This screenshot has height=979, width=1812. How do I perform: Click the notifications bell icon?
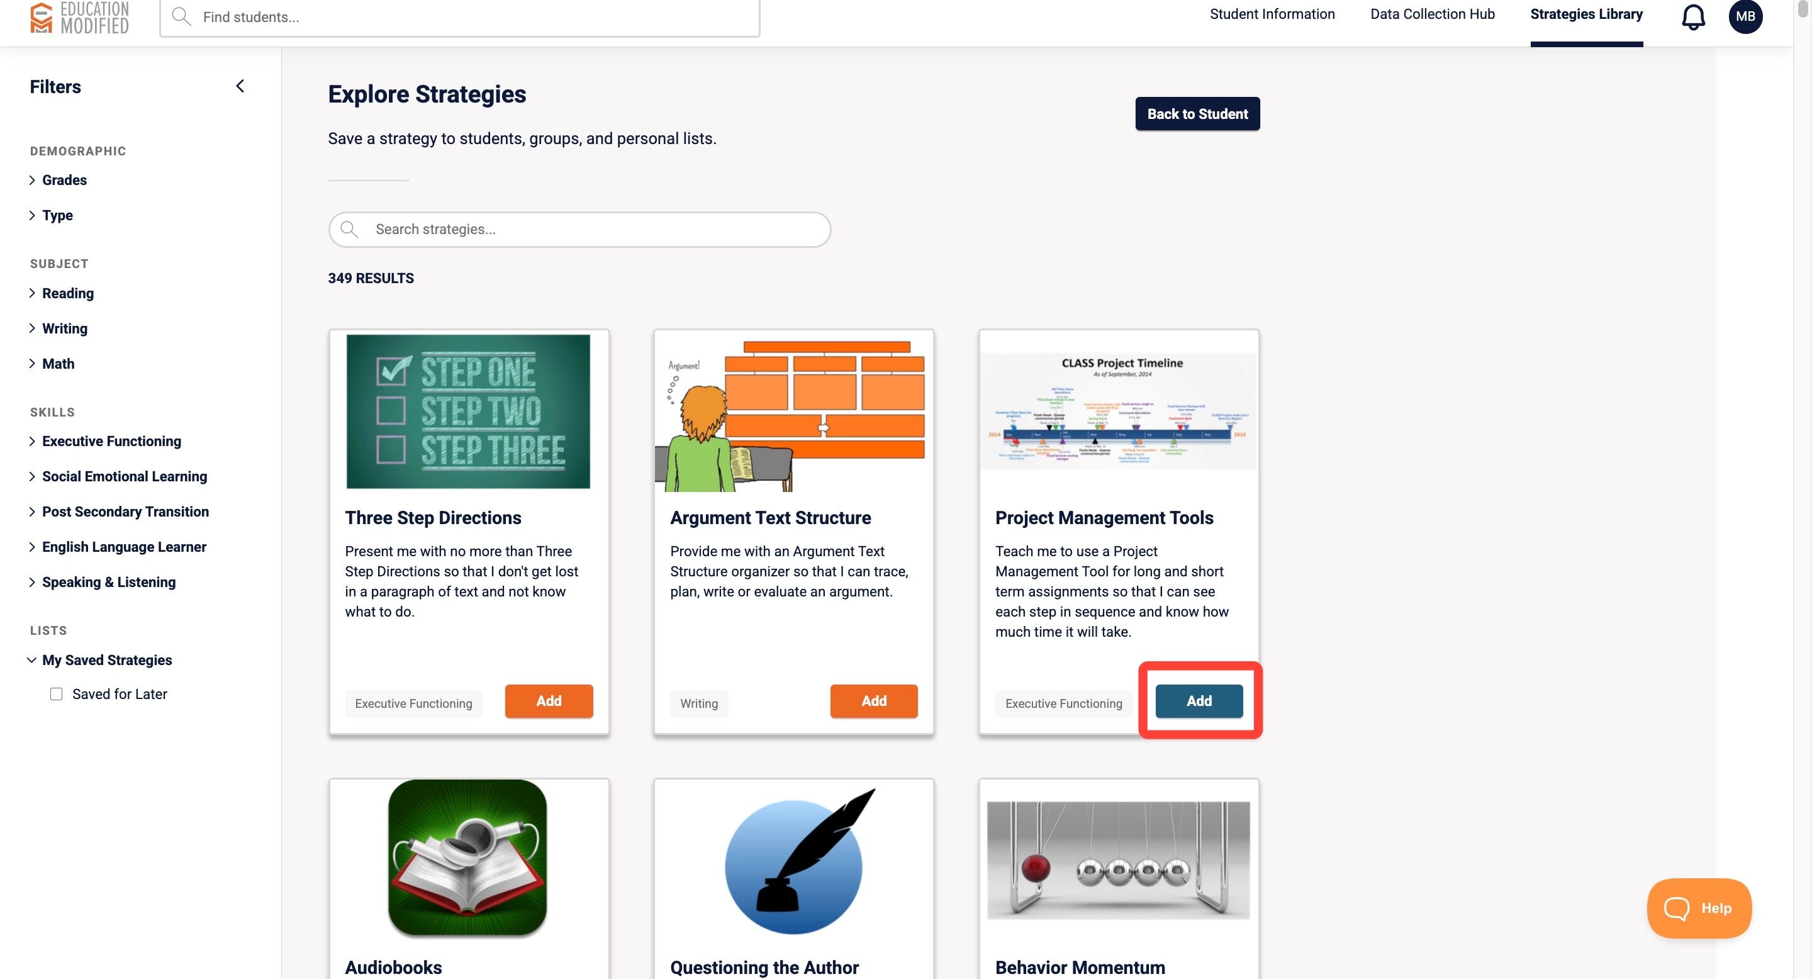point(1693,17)
